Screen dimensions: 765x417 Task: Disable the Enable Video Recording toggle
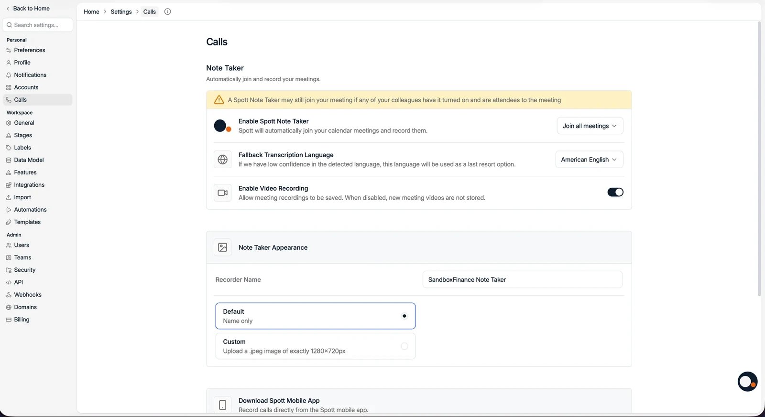tap(615, 192)
